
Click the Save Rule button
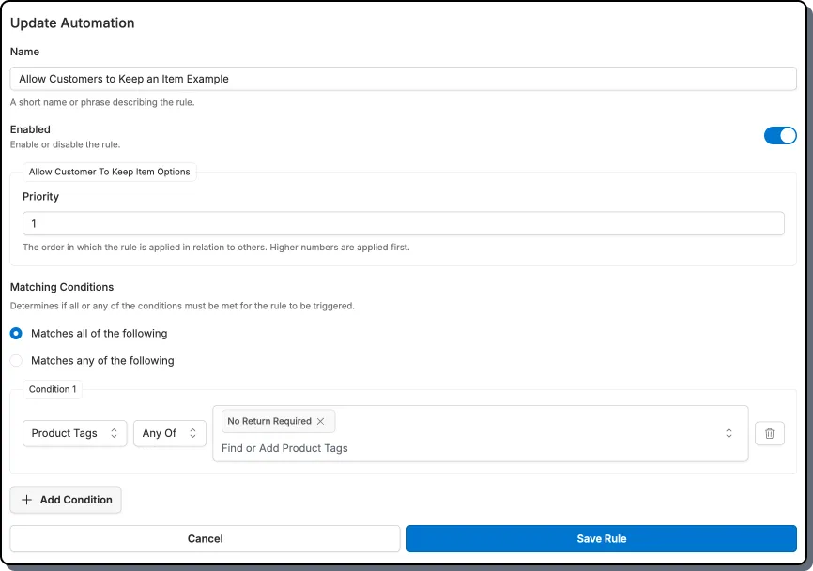[601, 538]
